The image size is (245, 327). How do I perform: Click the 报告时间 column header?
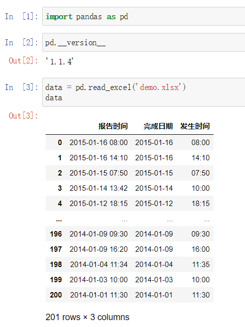point(113,126)
